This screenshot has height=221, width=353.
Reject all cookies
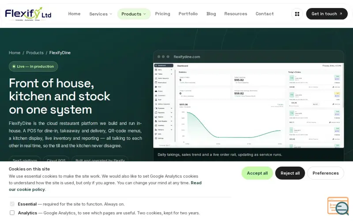coord(290,173)
